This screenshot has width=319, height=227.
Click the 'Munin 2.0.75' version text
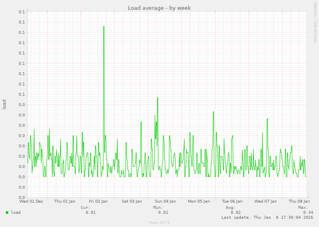click(x=159, y=222)
